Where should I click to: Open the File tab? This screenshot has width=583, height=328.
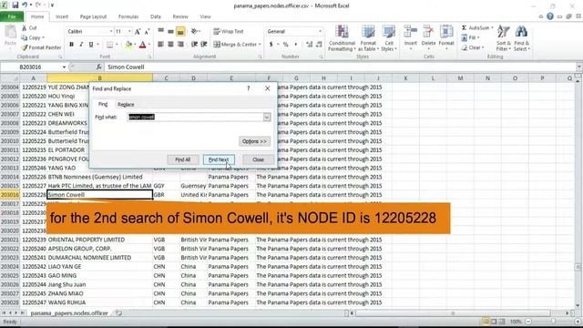[x=12, y=16]
